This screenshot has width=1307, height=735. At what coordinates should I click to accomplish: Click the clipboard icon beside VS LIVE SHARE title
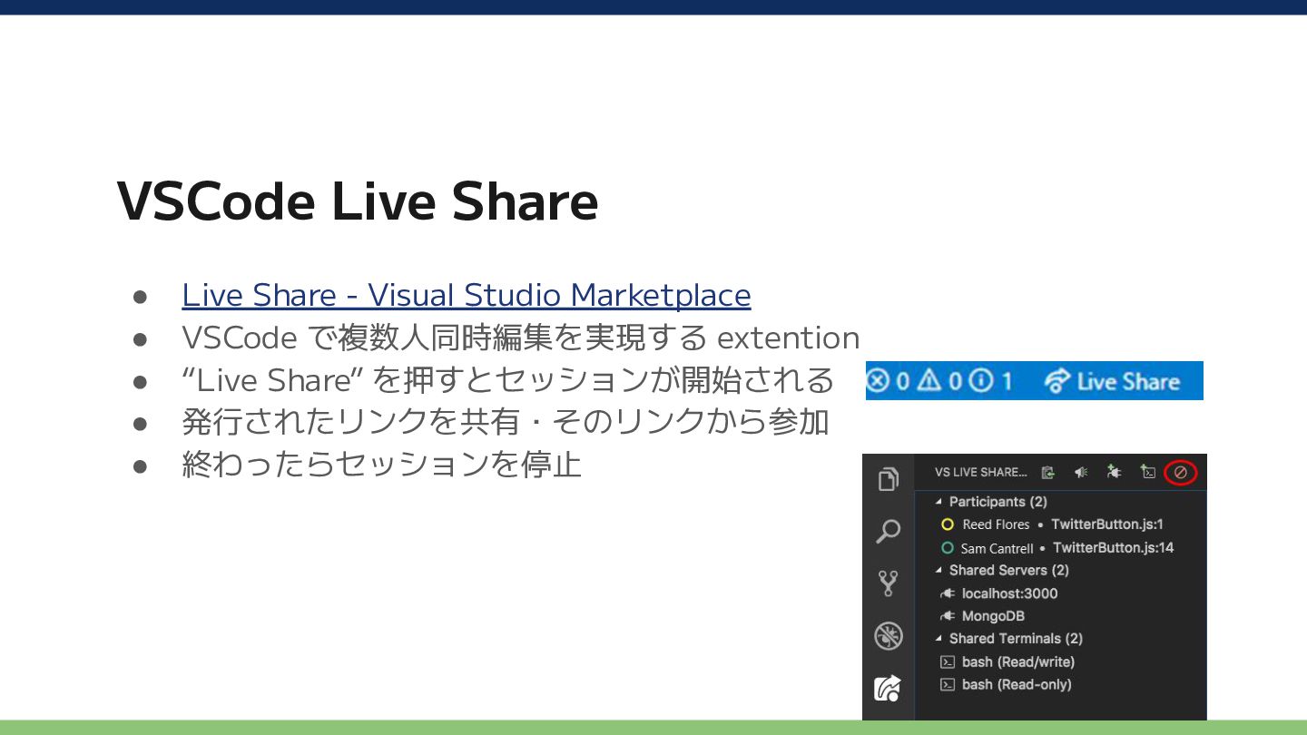click(1048, 473)
